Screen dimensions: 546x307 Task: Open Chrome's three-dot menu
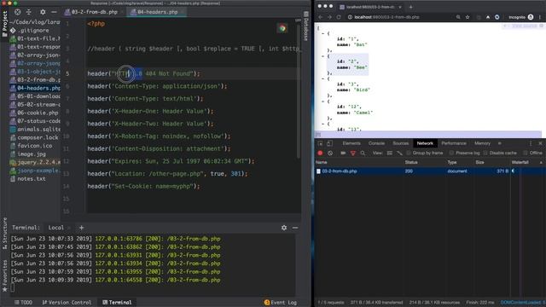(540, 17)
